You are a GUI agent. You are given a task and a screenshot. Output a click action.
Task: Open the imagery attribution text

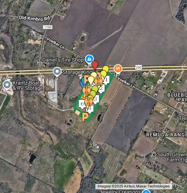coord(134,186)
